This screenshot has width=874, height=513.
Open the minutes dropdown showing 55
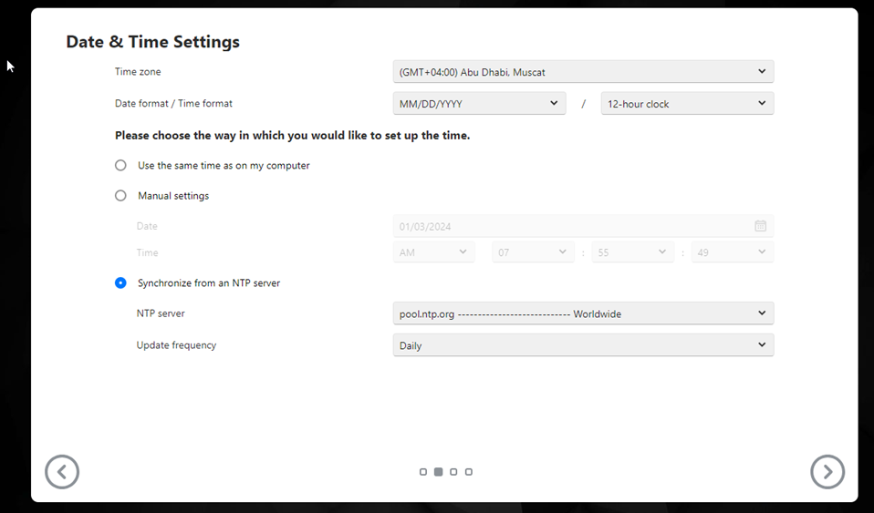point(632,252)
